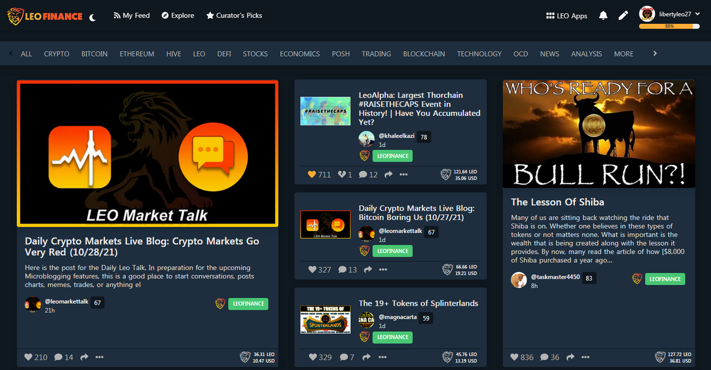Screen dimensions: 711x370
Task: Upvote the Splinterlands tokens post
Action: 312,357
